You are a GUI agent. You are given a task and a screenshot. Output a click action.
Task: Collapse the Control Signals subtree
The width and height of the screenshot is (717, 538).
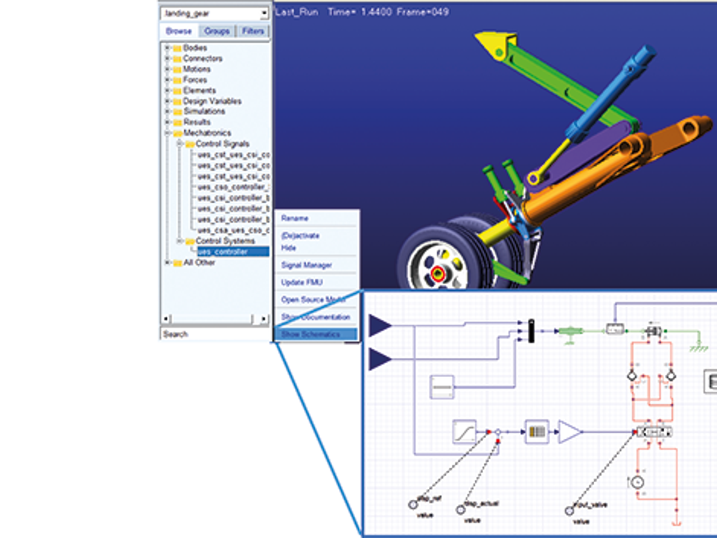tap(180, 143)
